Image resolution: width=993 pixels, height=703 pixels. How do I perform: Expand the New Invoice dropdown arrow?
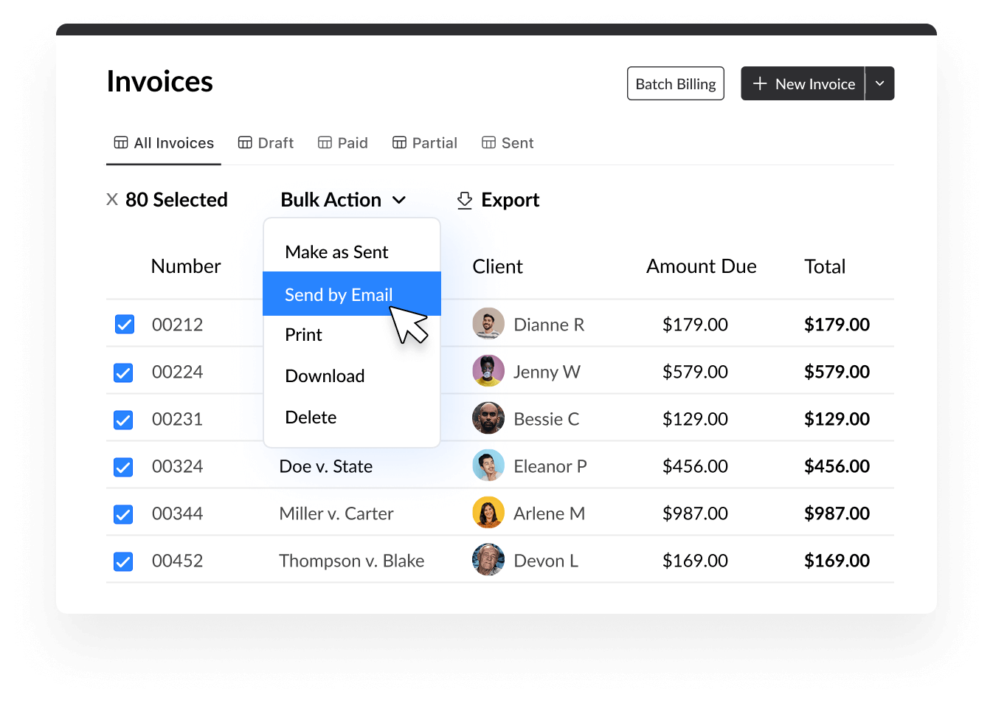pyautogui.click(x=879, y=84)
